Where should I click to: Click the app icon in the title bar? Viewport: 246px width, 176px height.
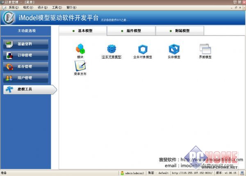click(2, 2)
